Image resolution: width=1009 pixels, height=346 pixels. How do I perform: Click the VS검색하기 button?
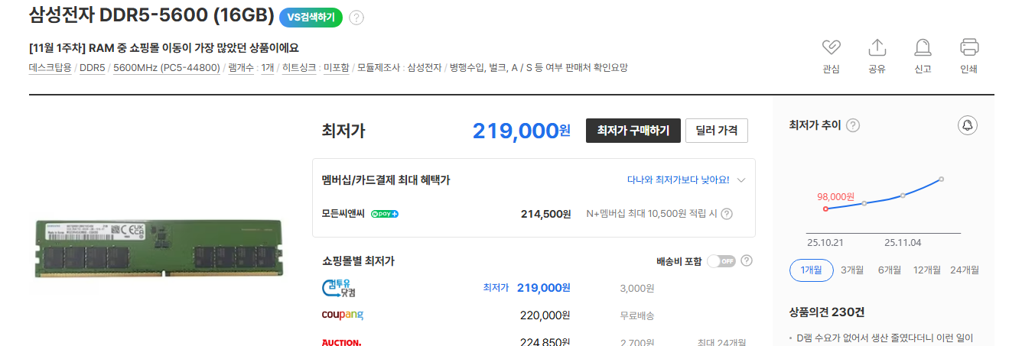tap(311, 18)
